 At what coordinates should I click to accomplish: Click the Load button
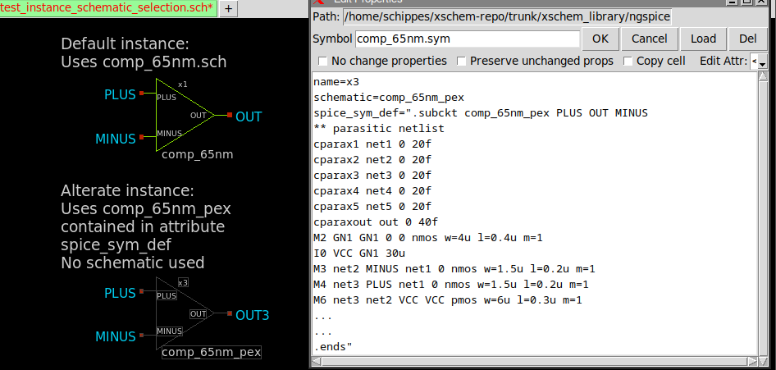pyautogui.click(x=703, y=39)
